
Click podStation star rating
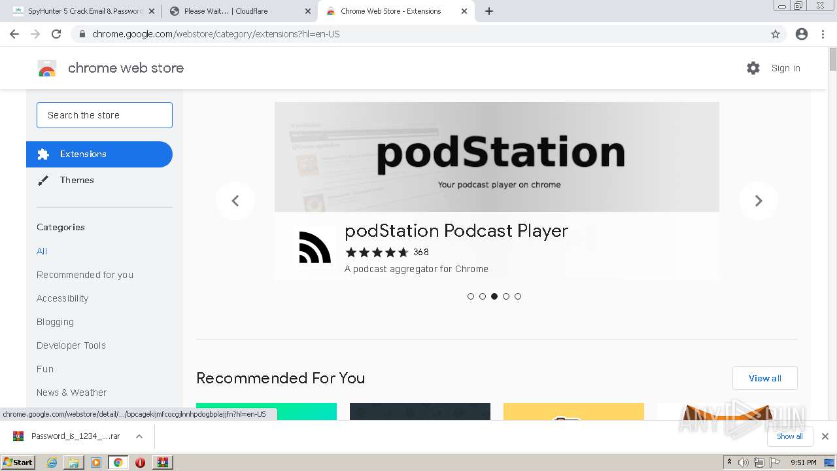click(x=377, y=252)
